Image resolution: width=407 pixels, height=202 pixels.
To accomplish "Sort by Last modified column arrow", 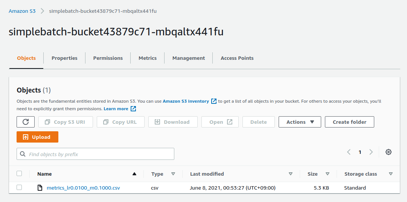I will [x=291, y=174].
